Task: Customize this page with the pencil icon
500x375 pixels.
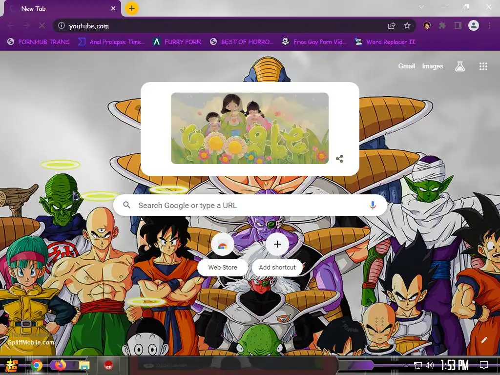Action: point(484,340)
